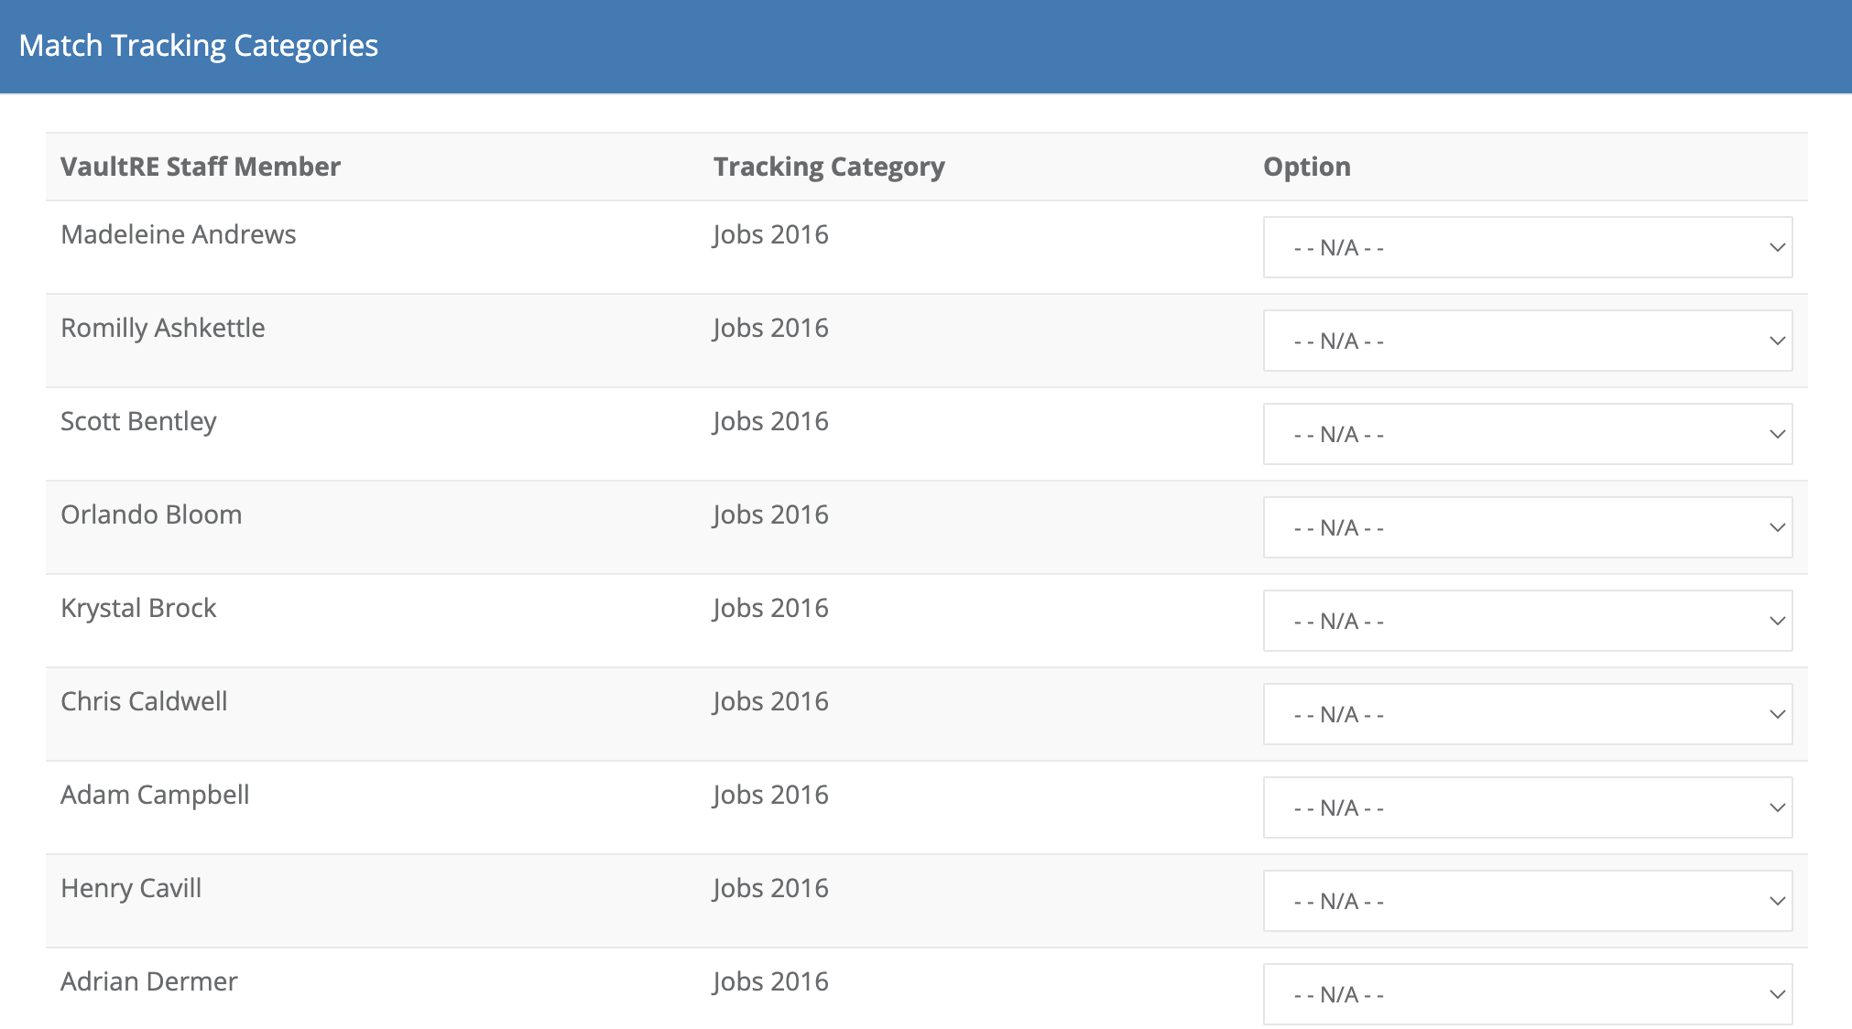Screen dimensions: 1852x1029
Task: Select the Romilly Ashkettle staff name
Action: [162, 328]
